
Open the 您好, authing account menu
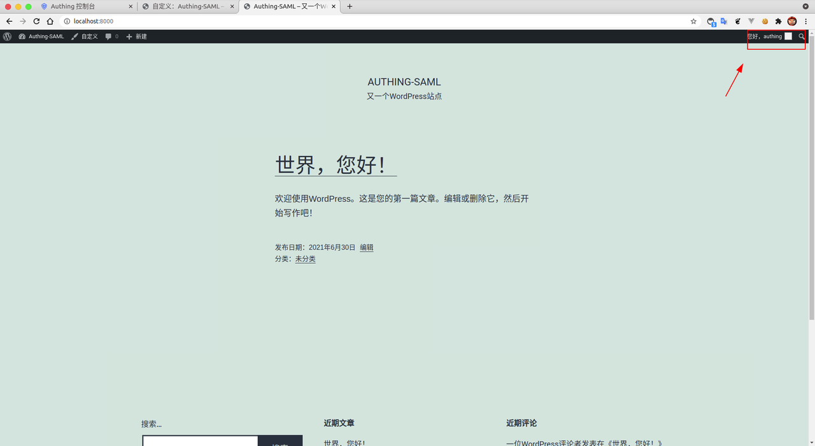(770, 36)
